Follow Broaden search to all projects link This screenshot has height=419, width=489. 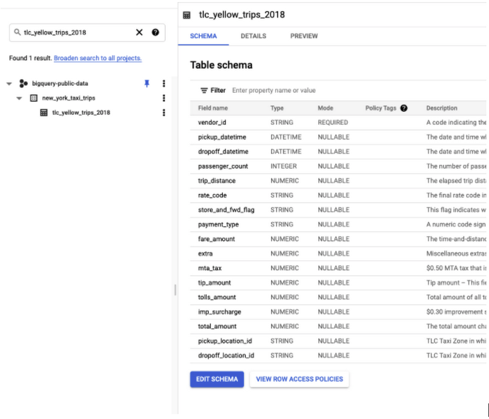98,58
